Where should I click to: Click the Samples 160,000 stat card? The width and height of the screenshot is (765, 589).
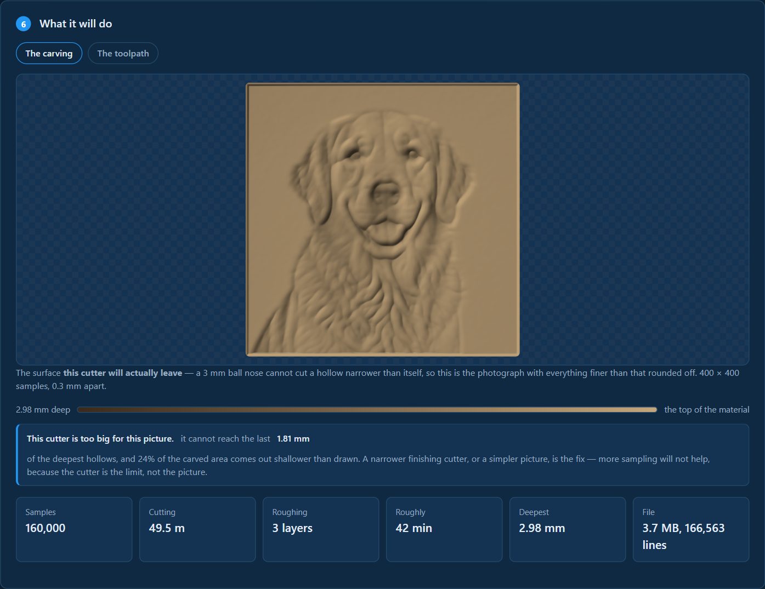pyautogui.click(x=74, y=529)
